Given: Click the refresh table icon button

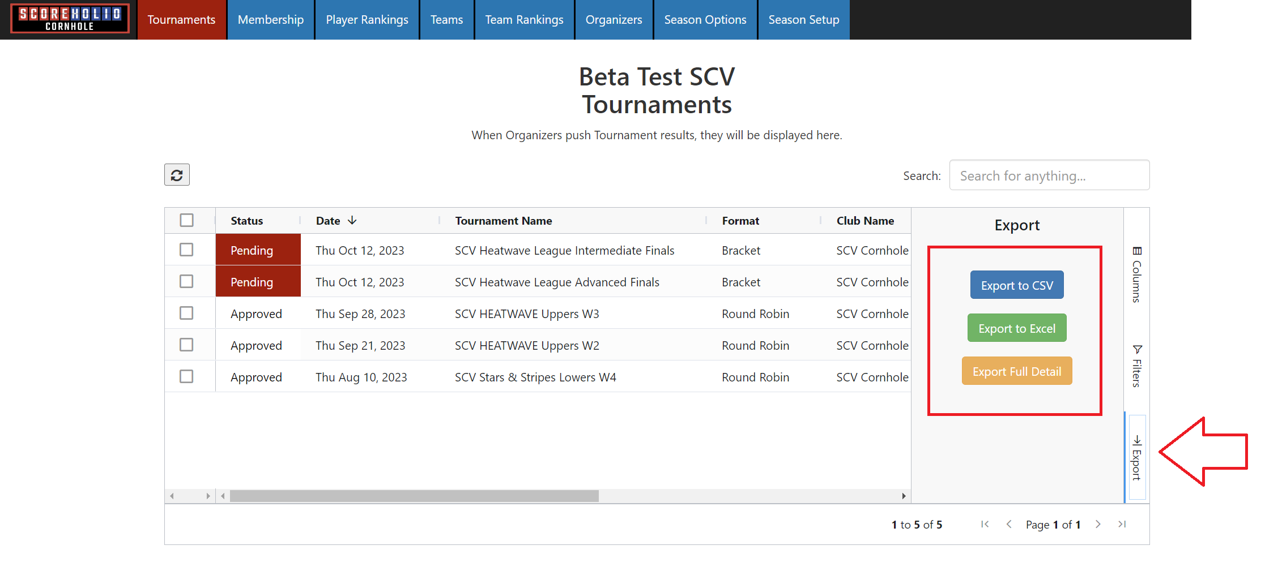Looking at the screenshot, I should click(x=177, y=175).
